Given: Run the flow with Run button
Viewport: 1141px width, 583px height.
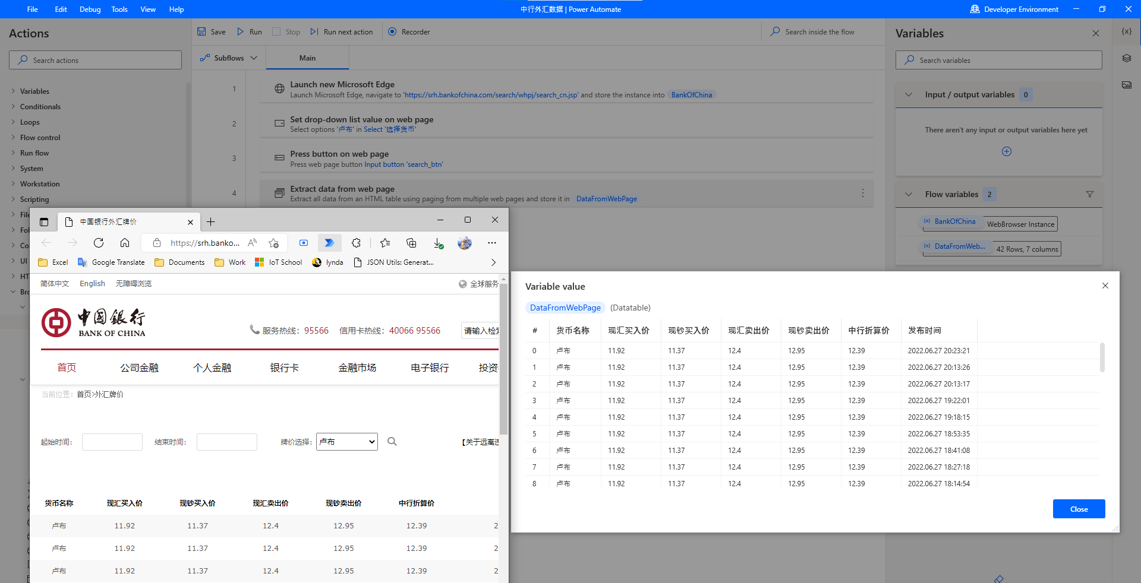Looking at the screenshot, I should click(249, 31).
